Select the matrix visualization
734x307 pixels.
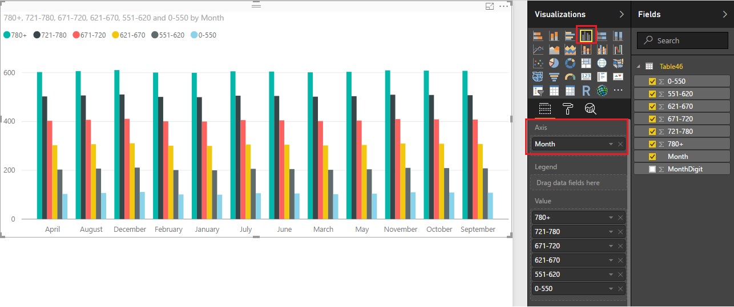(x=570, y=91)
